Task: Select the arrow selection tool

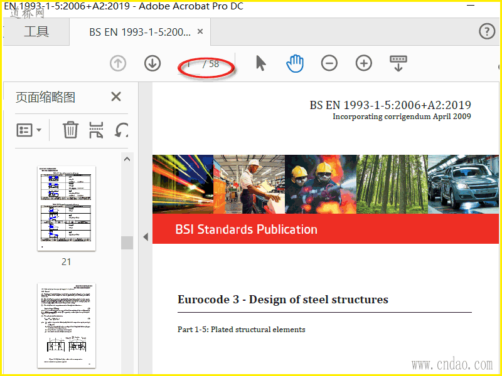Action: [261, 63]
